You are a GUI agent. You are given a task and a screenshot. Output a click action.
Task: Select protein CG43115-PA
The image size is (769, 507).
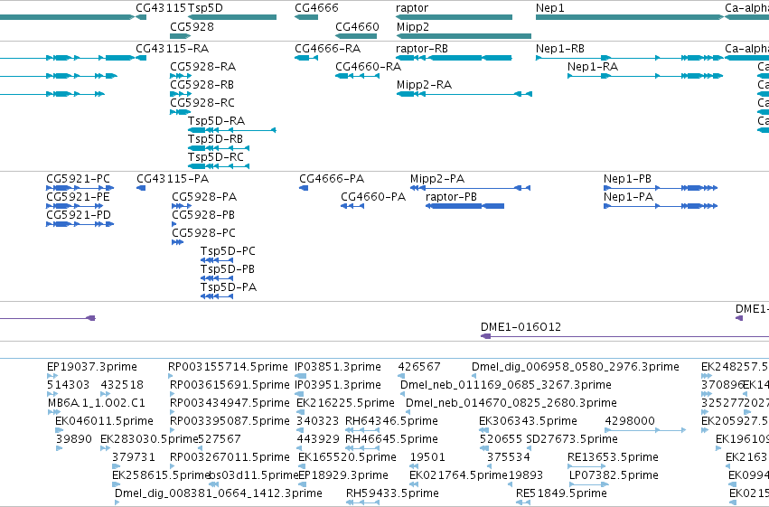(141, 188)
